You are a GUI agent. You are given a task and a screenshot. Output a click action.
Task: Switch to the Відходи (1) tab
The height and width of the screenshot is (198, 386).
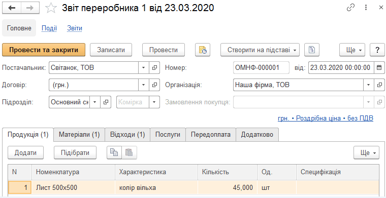pyautogui.click(x=127, y=135)
